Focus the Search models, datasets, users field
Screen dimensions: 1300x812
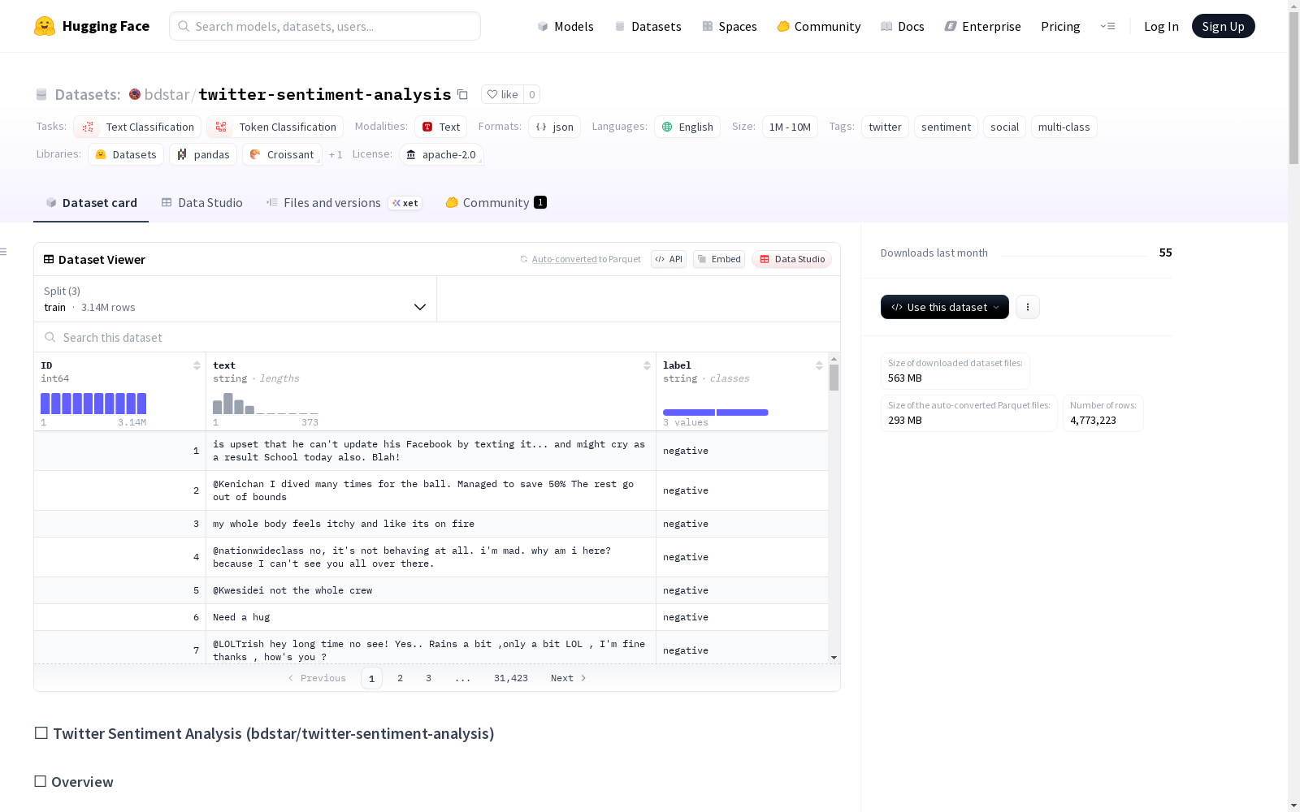(x=325, y=26)
